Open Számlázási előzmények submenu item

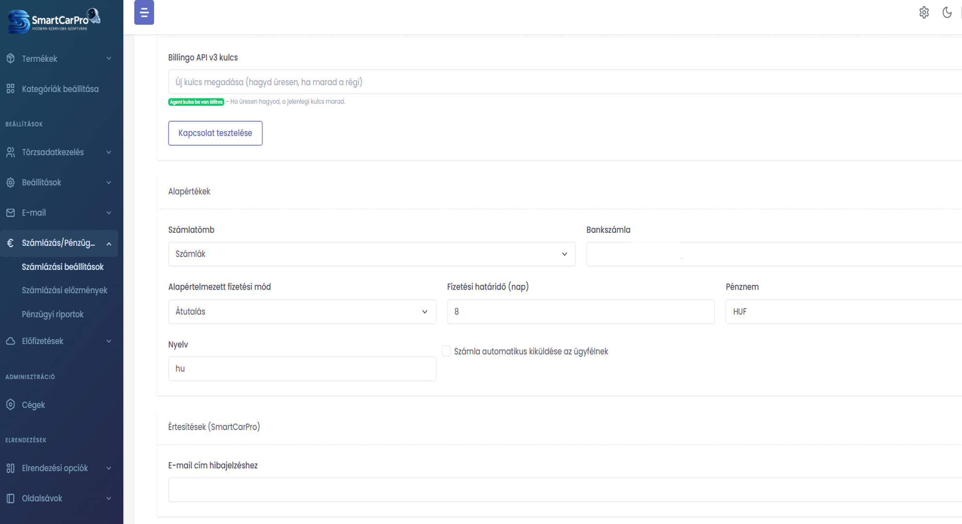click(x=64, y=290)
